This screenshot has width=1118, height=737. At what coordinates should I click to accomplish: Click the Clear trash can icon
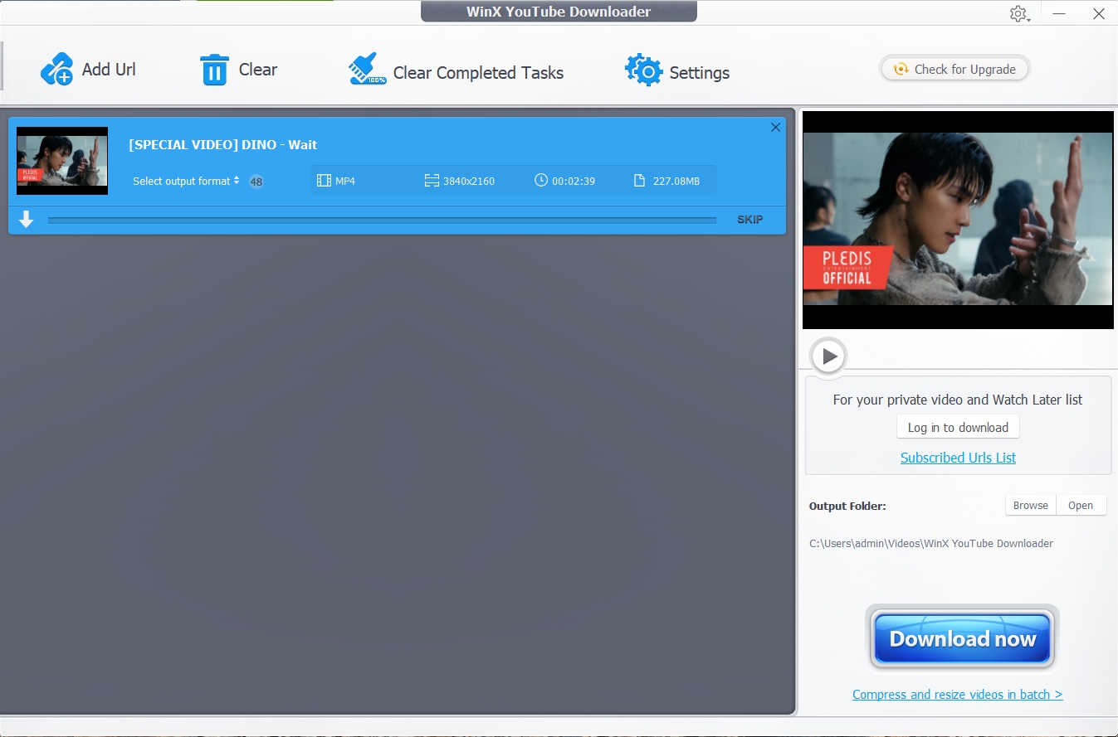pyautogui.click(x=214, y=70)
